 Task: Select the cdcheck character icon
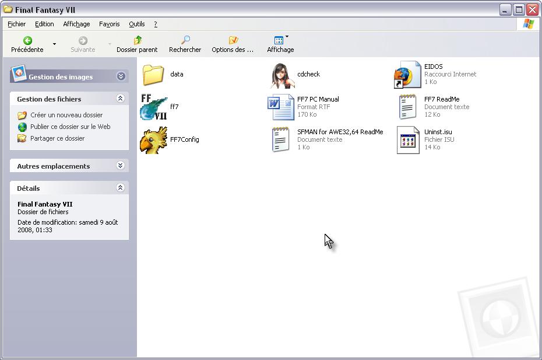tap(283, 75)
